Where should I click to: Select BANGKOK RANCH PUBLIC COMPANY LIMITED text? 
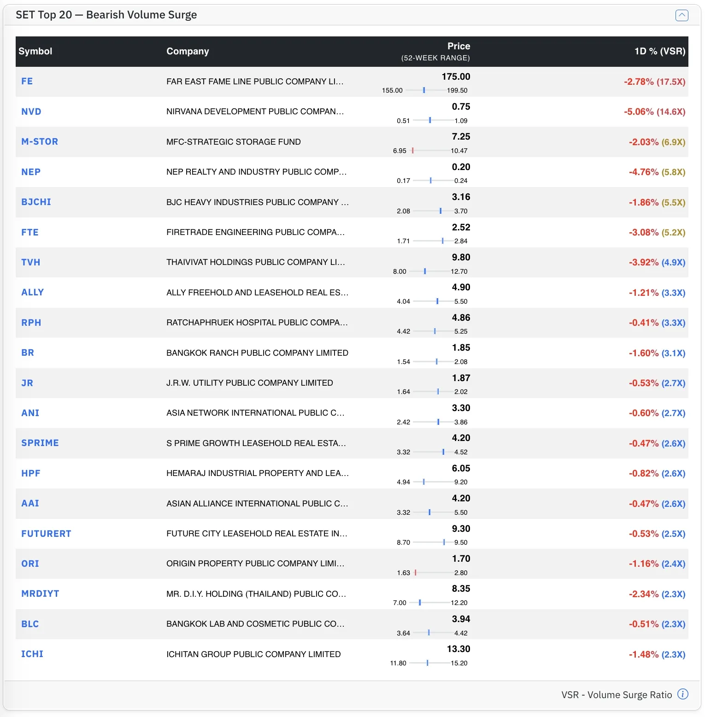[x=257, y=353]
